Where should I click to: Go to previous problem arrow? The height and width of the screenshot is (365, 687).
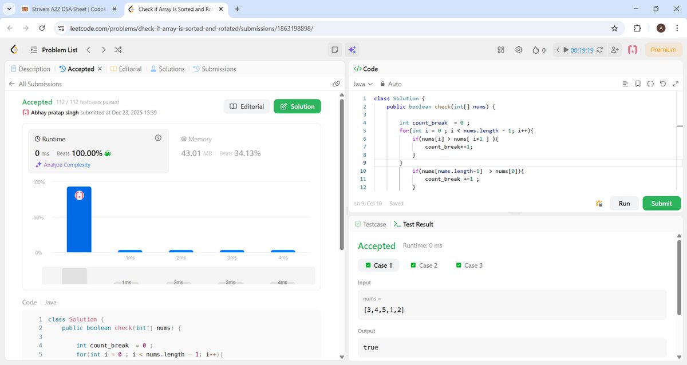(x=88, y=50)
